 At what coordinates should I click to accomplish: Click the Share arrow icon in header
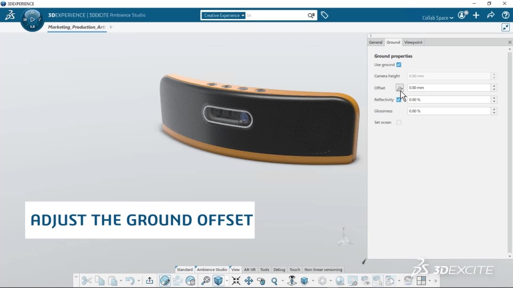[x=491, y=15]
